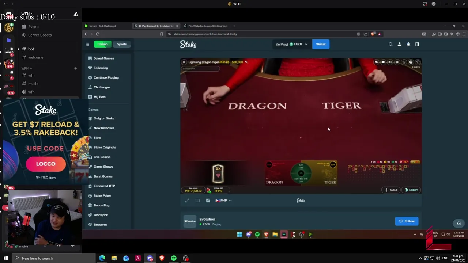The image size is (468, 263).
Task: Open Baccarat category in sidebar
Action: [x=100, y=225]
